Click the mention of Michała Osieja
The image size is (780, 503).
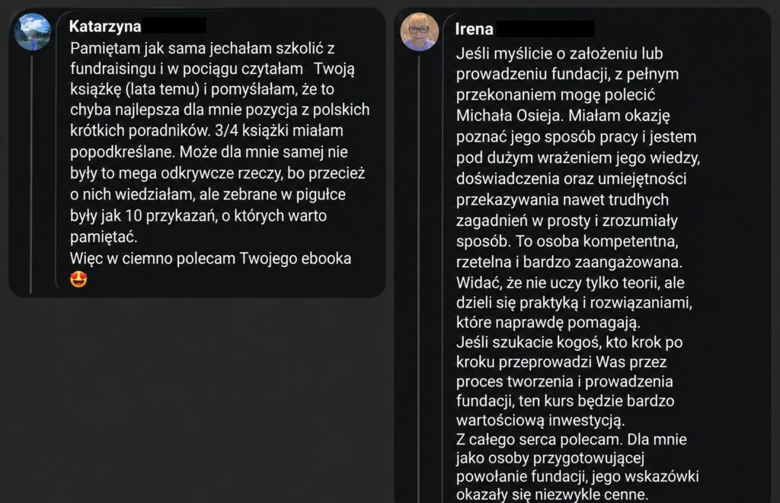tap(510, 116)
